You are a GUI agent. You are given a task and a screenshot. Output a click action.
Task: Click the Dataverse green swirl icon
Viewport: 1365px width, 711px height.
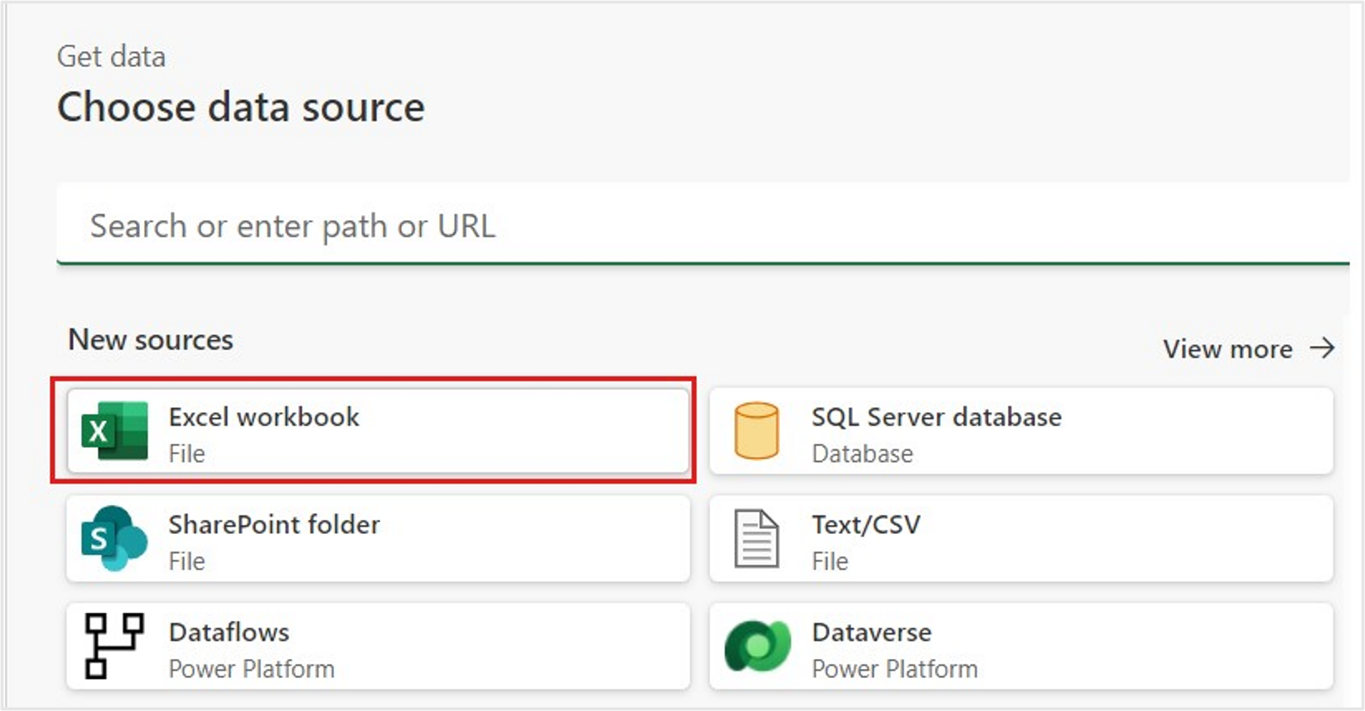coord(757,646)
